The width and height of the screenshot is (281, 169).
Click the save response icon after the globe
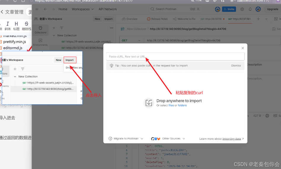(275, 116)
